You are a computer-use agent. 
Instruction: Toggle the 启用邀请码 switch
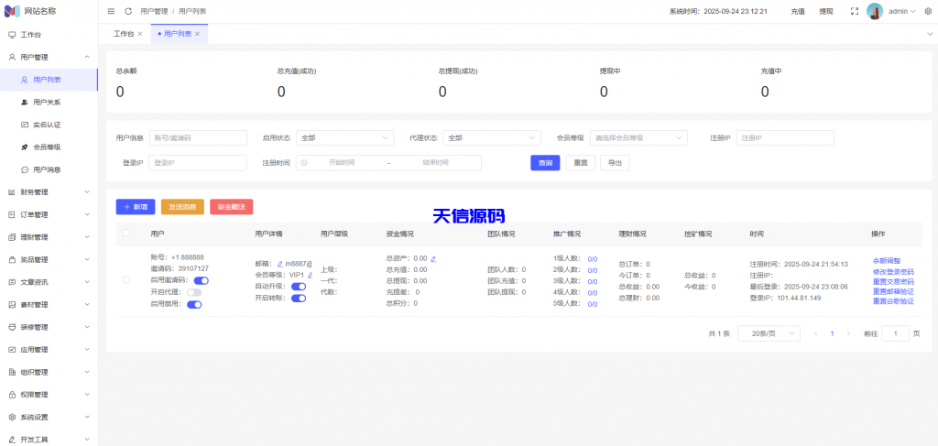point(201,280)
